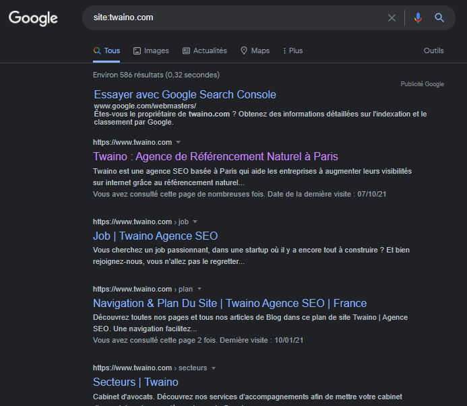Start voice search with the microphone icon

click(418, 18)
